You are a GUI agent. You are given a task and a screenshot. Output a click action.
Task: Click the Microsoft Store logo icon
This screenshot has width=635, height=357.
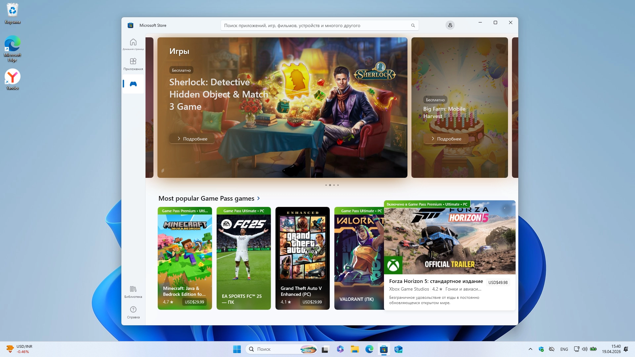(131, 25)
